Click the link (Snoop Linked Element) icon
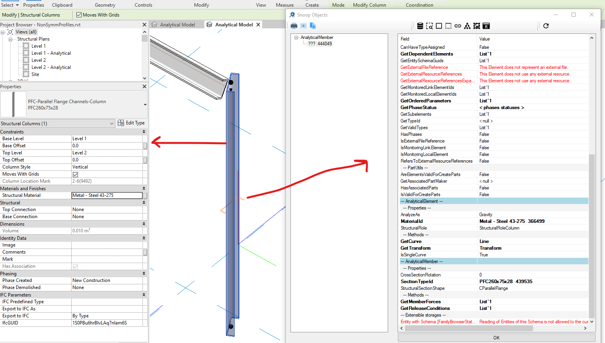The width and height of the screenshot is (605, 343). [x=457, y=26]
